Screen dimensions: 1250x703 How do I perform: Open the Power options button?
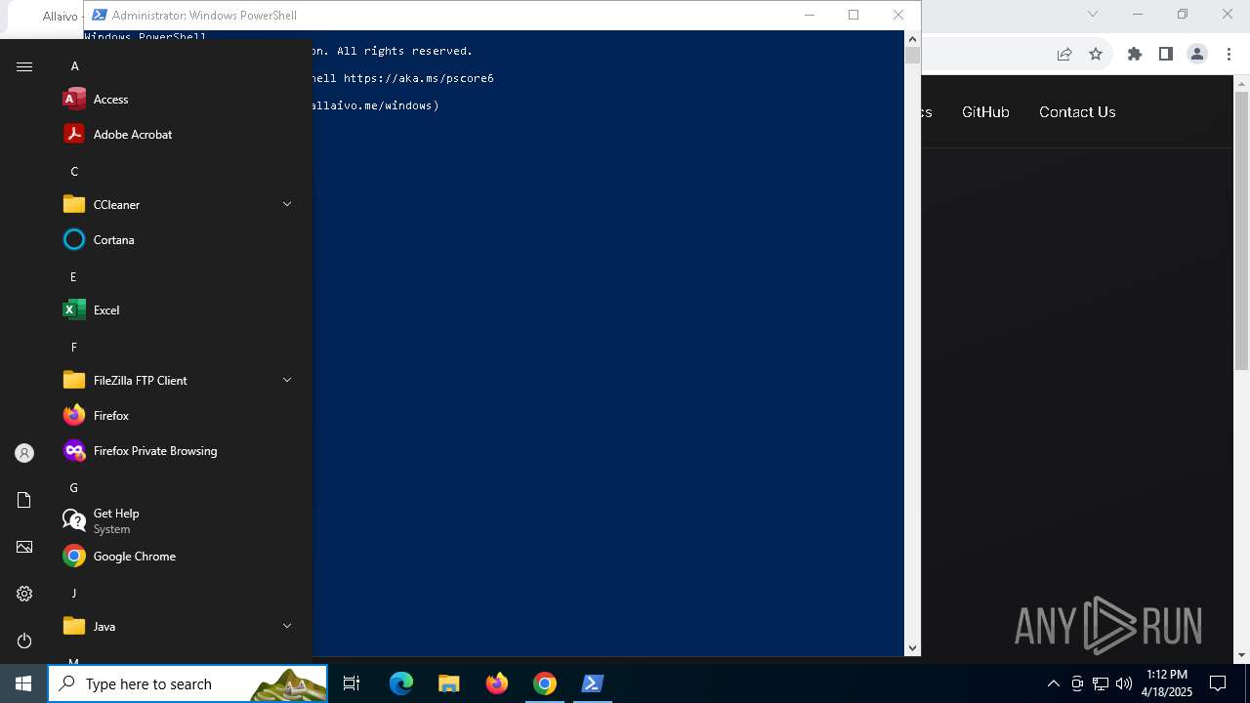(x=24, y=641)
